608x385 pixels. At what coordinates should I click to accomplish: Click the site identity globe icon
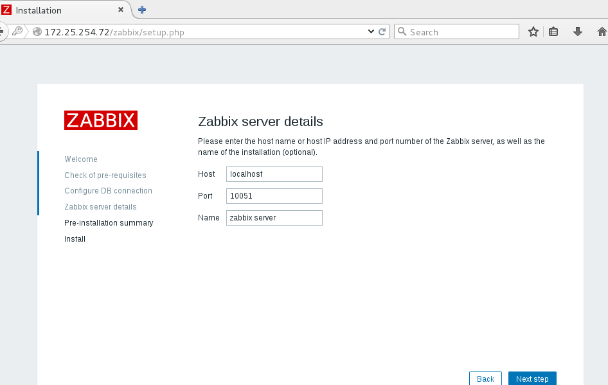[37, 31]
